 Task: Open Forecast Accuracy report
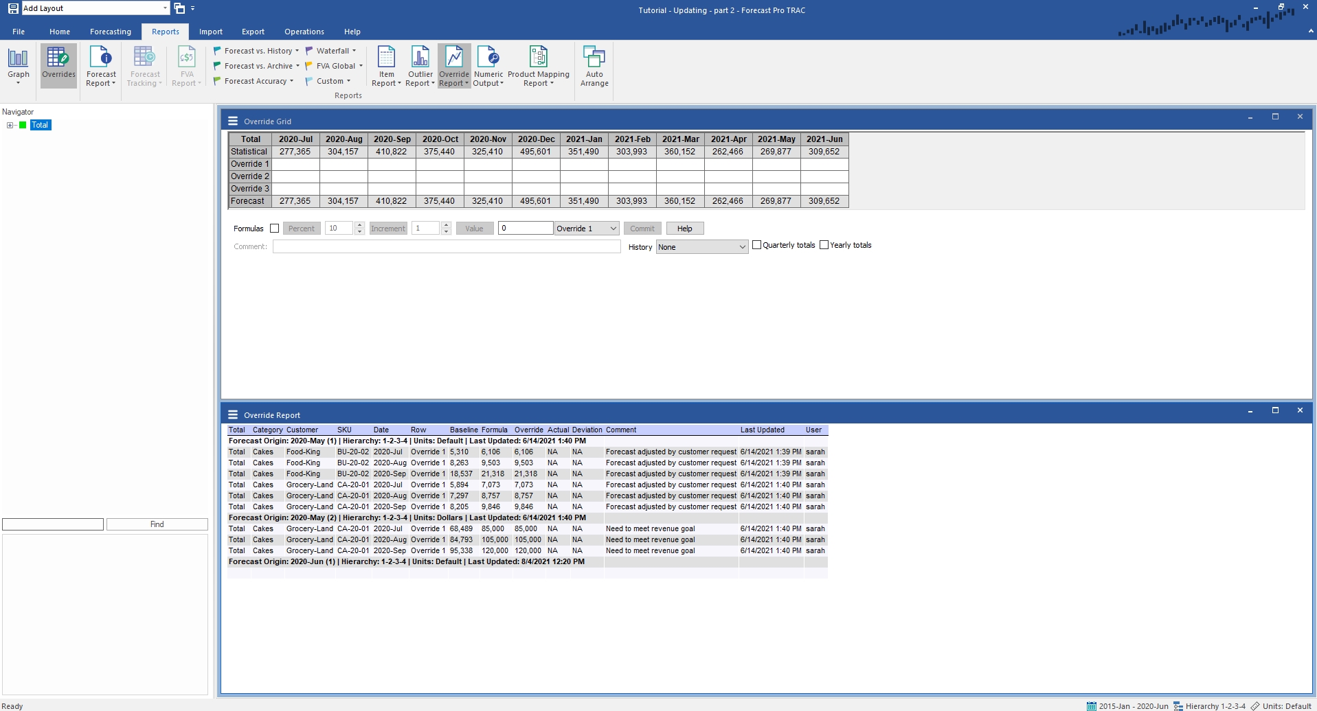253,81
